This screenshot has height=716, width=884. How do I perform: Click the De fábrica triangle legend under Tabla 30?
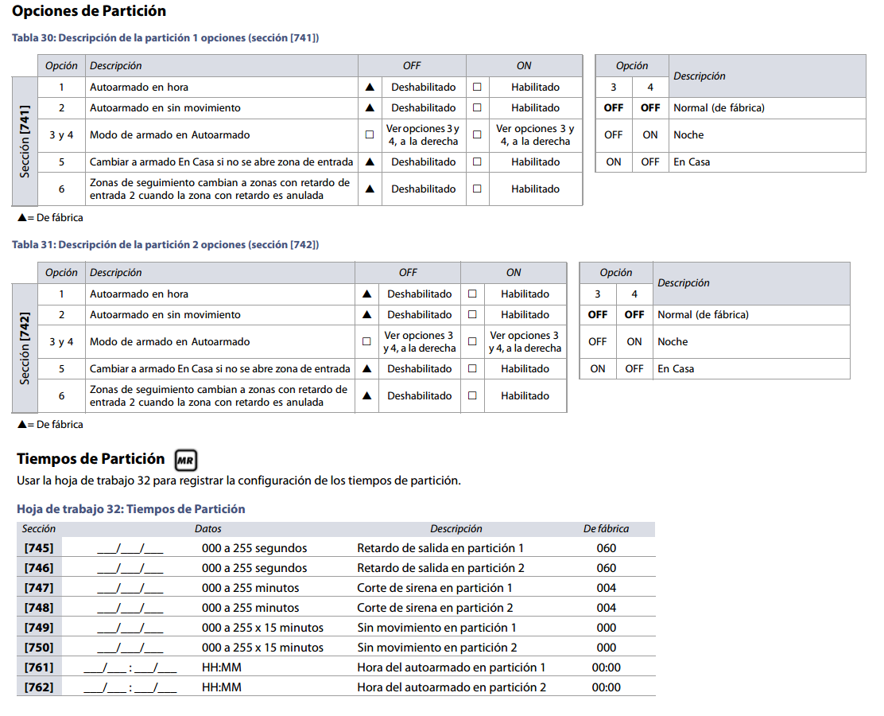click(21, 217)
